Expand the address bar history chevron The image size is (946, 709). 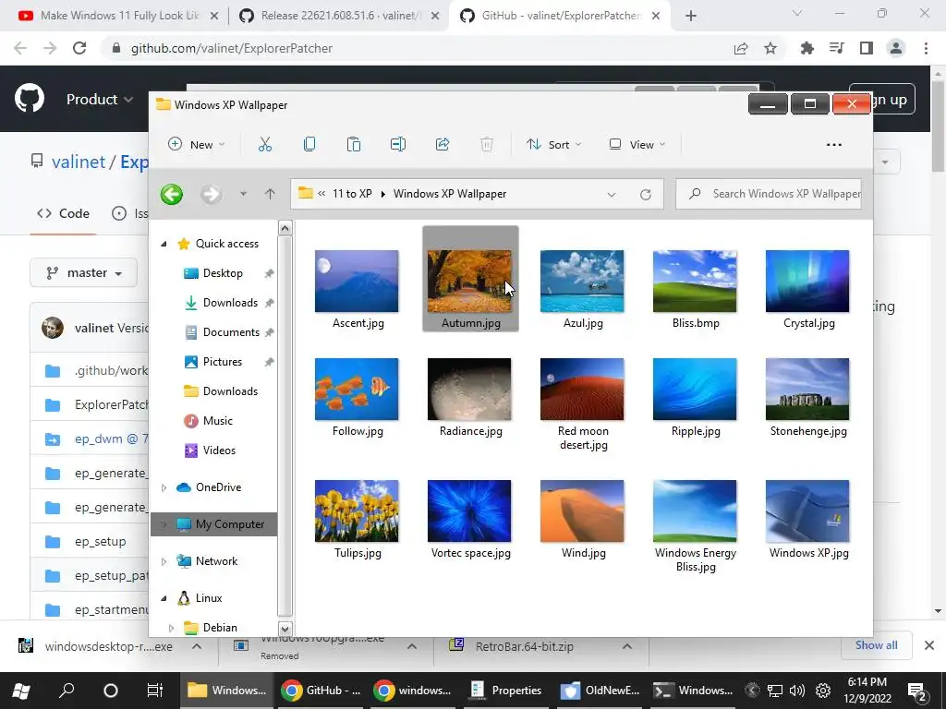point(612,194)
